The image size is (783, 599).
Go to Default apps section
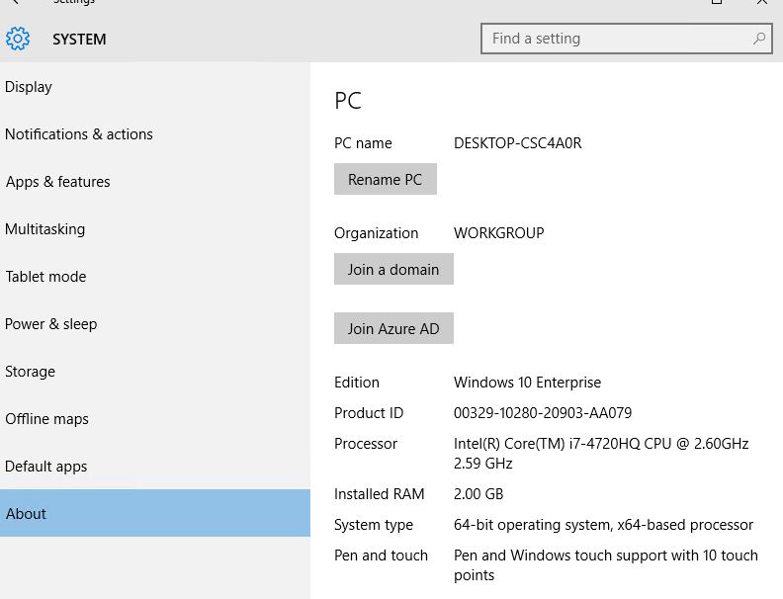pyautogui.click(x=155, y=467)
